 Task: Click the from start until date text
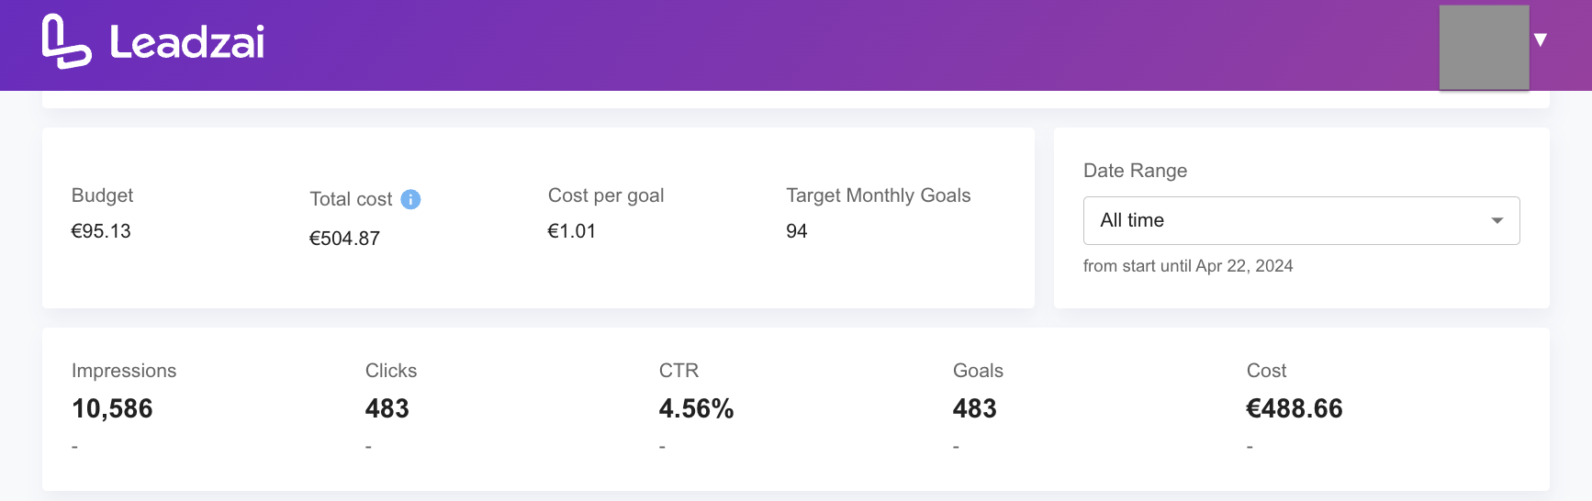click(x=1188, y=266)
